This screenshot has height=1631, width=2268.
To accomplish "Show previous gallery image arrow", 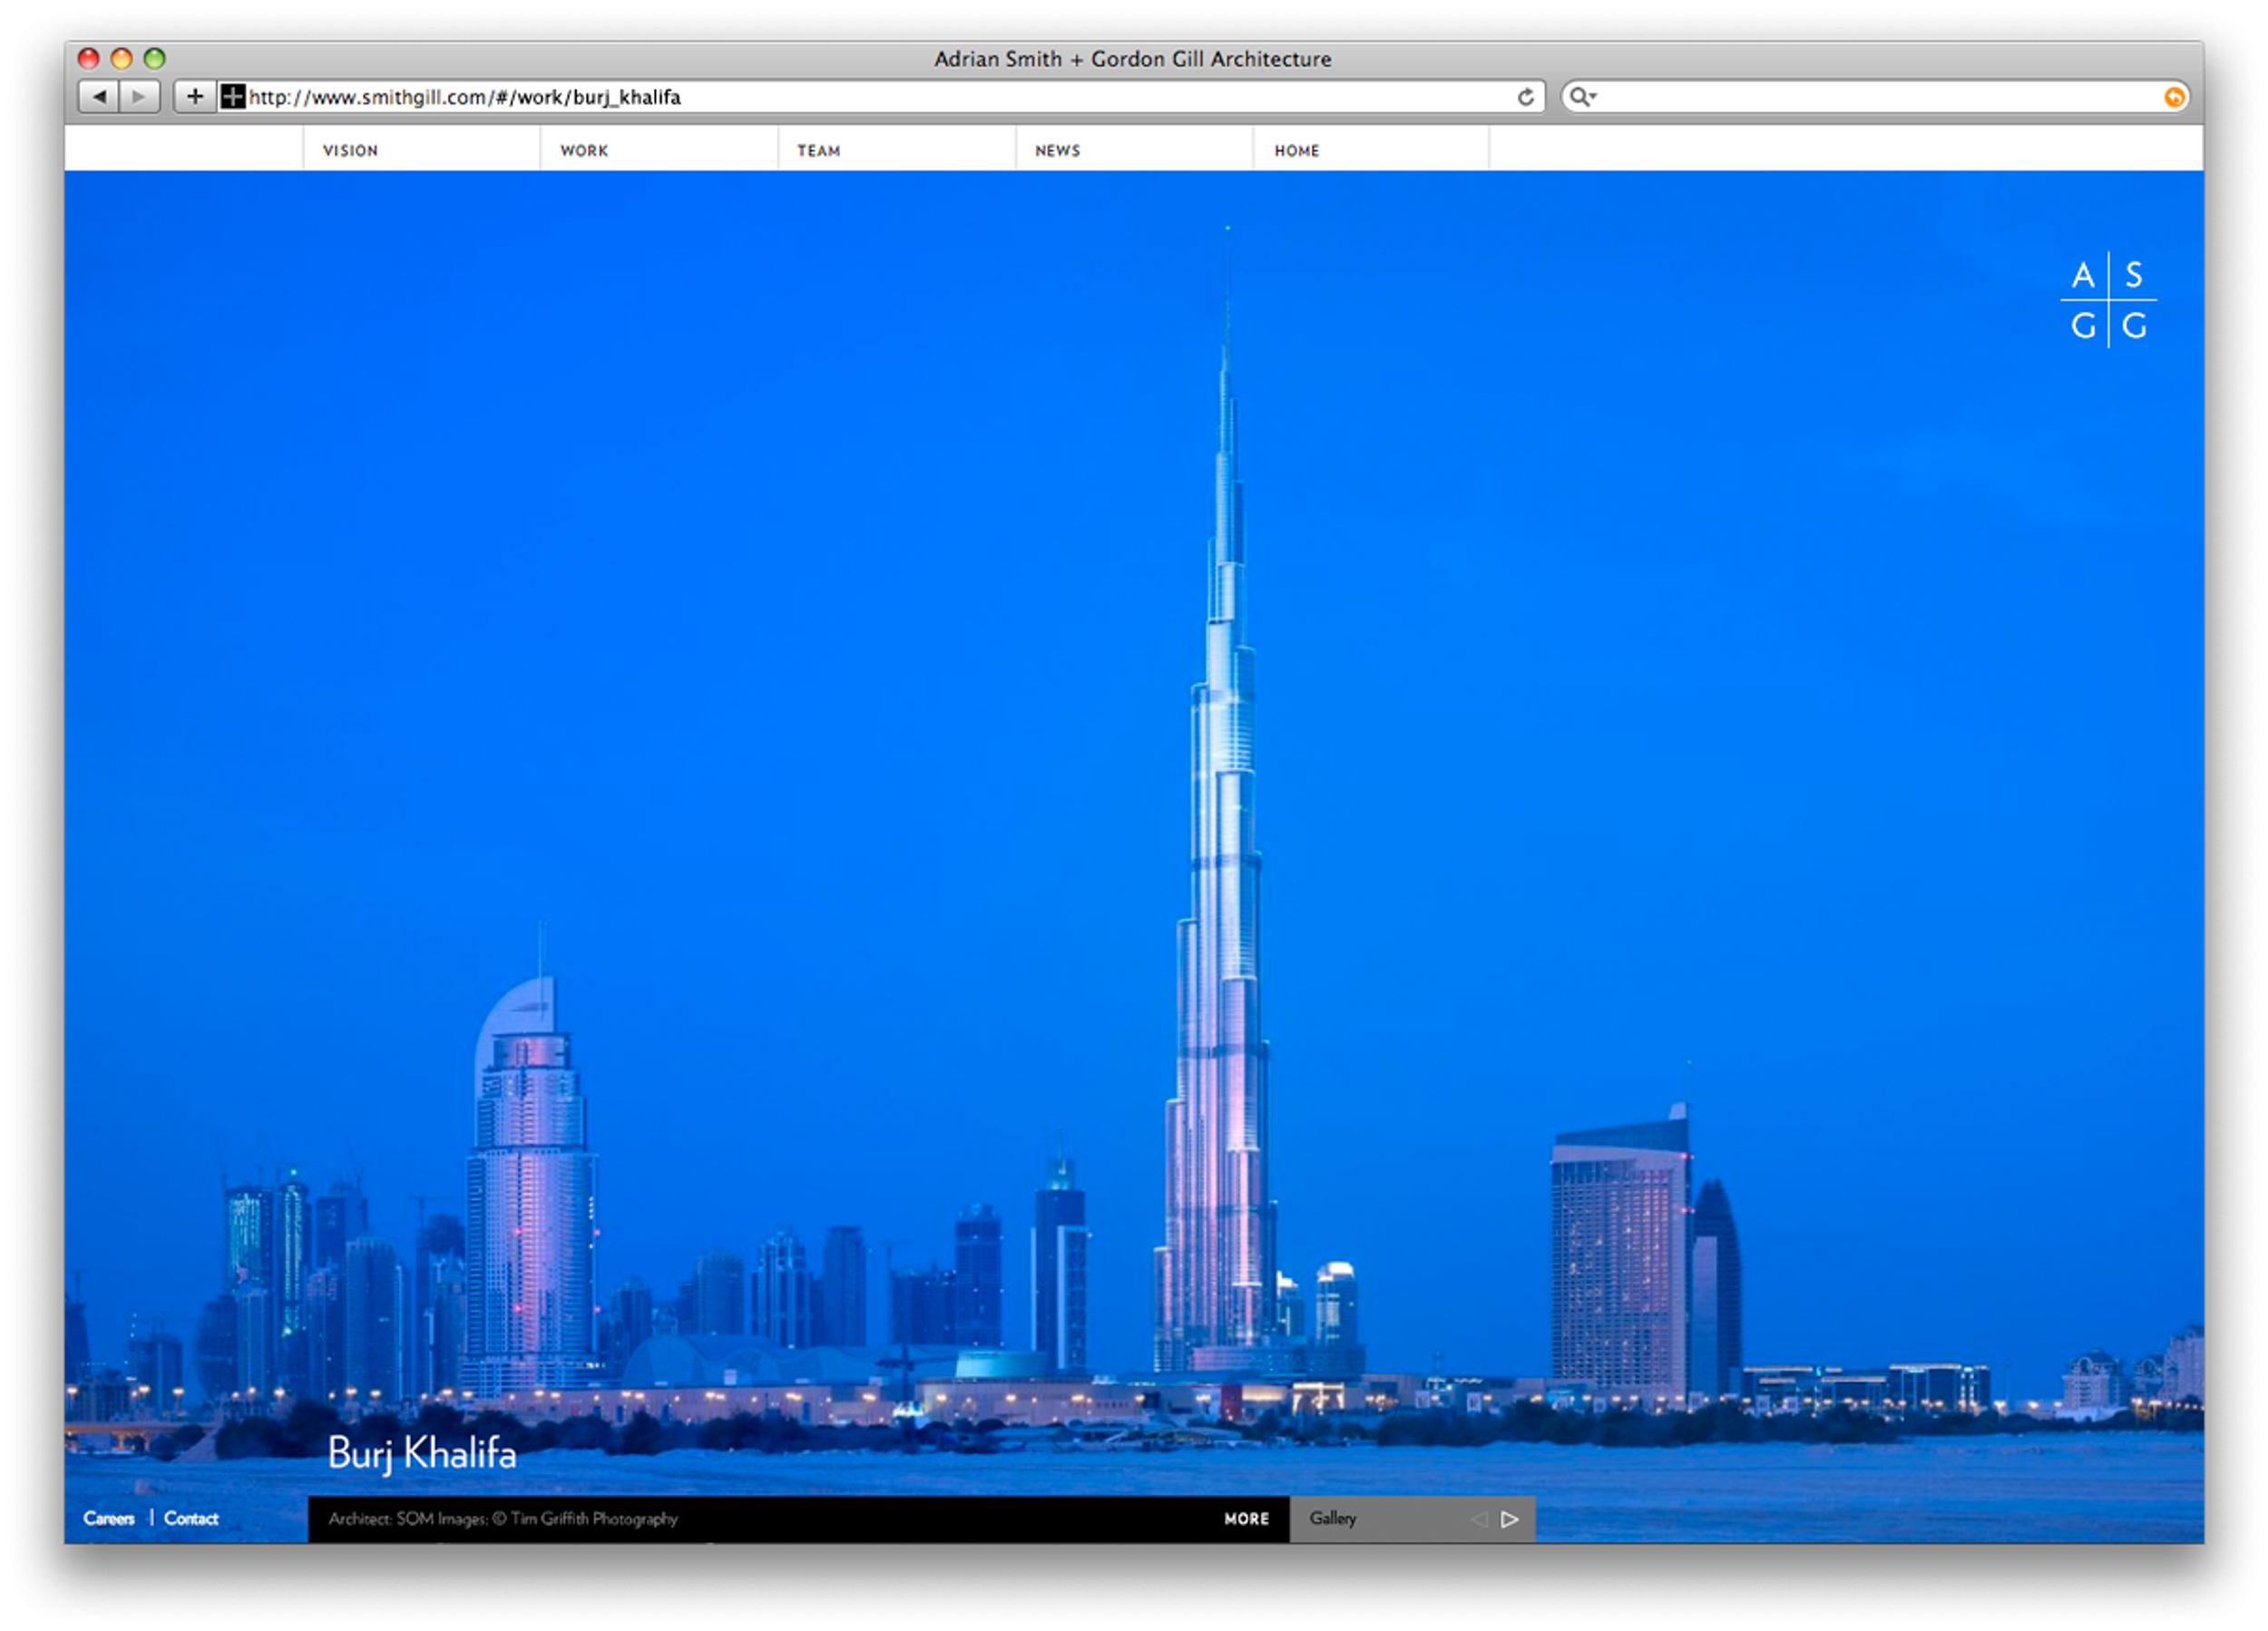I will [1478, 1519].
